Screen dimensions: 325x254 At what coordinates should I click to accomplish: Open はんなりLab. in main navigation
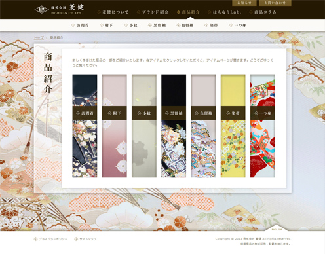pos(224,12)
